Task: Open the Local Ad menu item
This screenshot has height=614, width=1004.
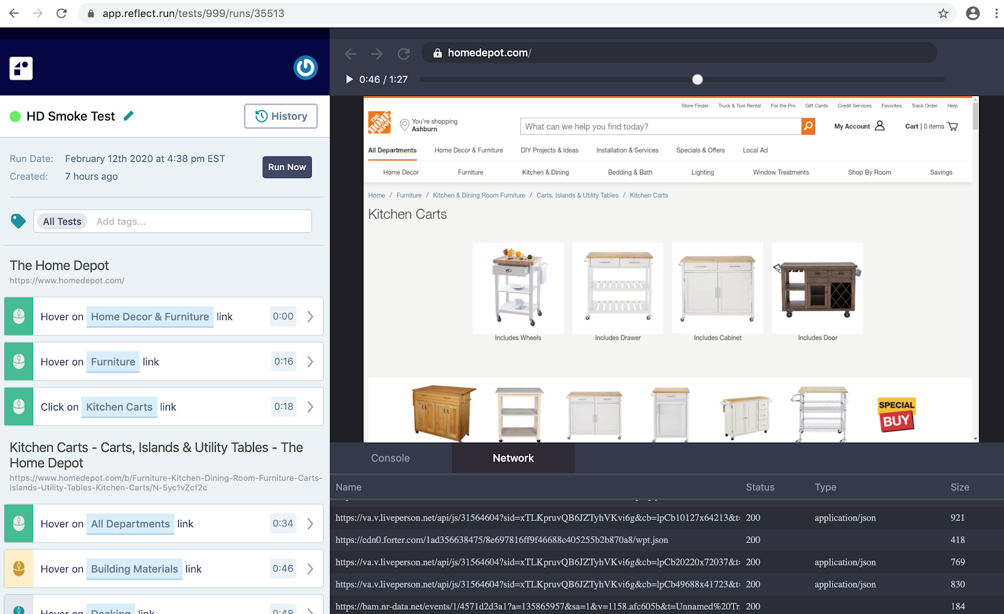Action: pos(755,150)
